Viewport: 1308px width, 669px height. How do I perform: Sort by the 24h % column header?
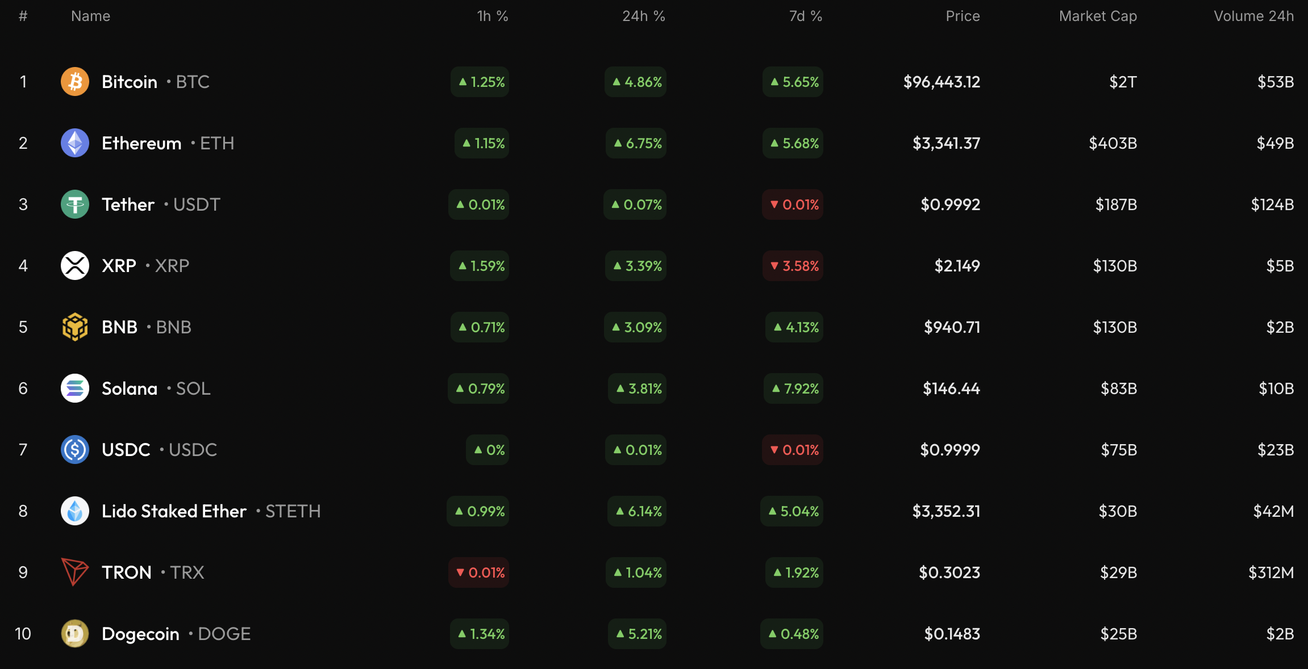coord(643,16)
